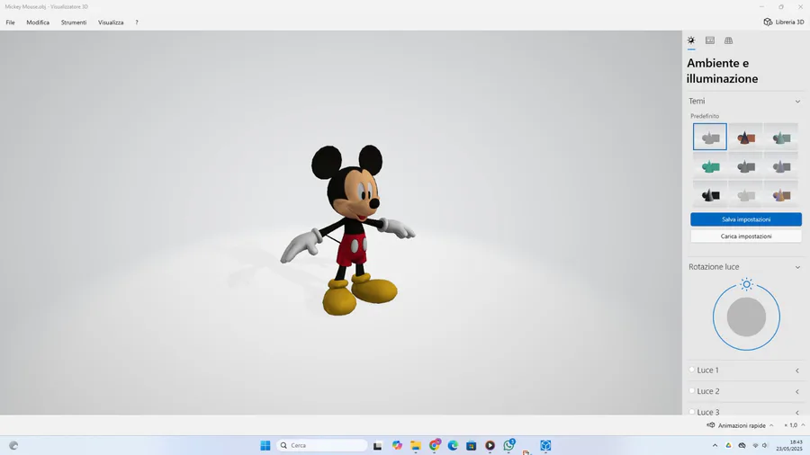This screenshot has height=455, width=810.
Task: Click the Animazioni rapide icon
Action: tap(711, 425)
